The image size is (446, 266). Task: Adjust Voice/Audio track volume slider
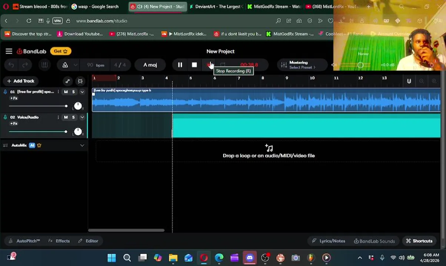(38, 132)
